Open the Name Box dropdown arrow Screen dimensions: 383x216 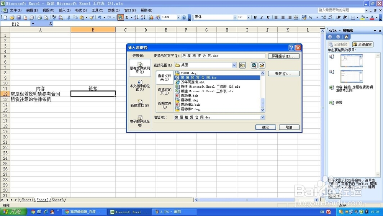33,24
